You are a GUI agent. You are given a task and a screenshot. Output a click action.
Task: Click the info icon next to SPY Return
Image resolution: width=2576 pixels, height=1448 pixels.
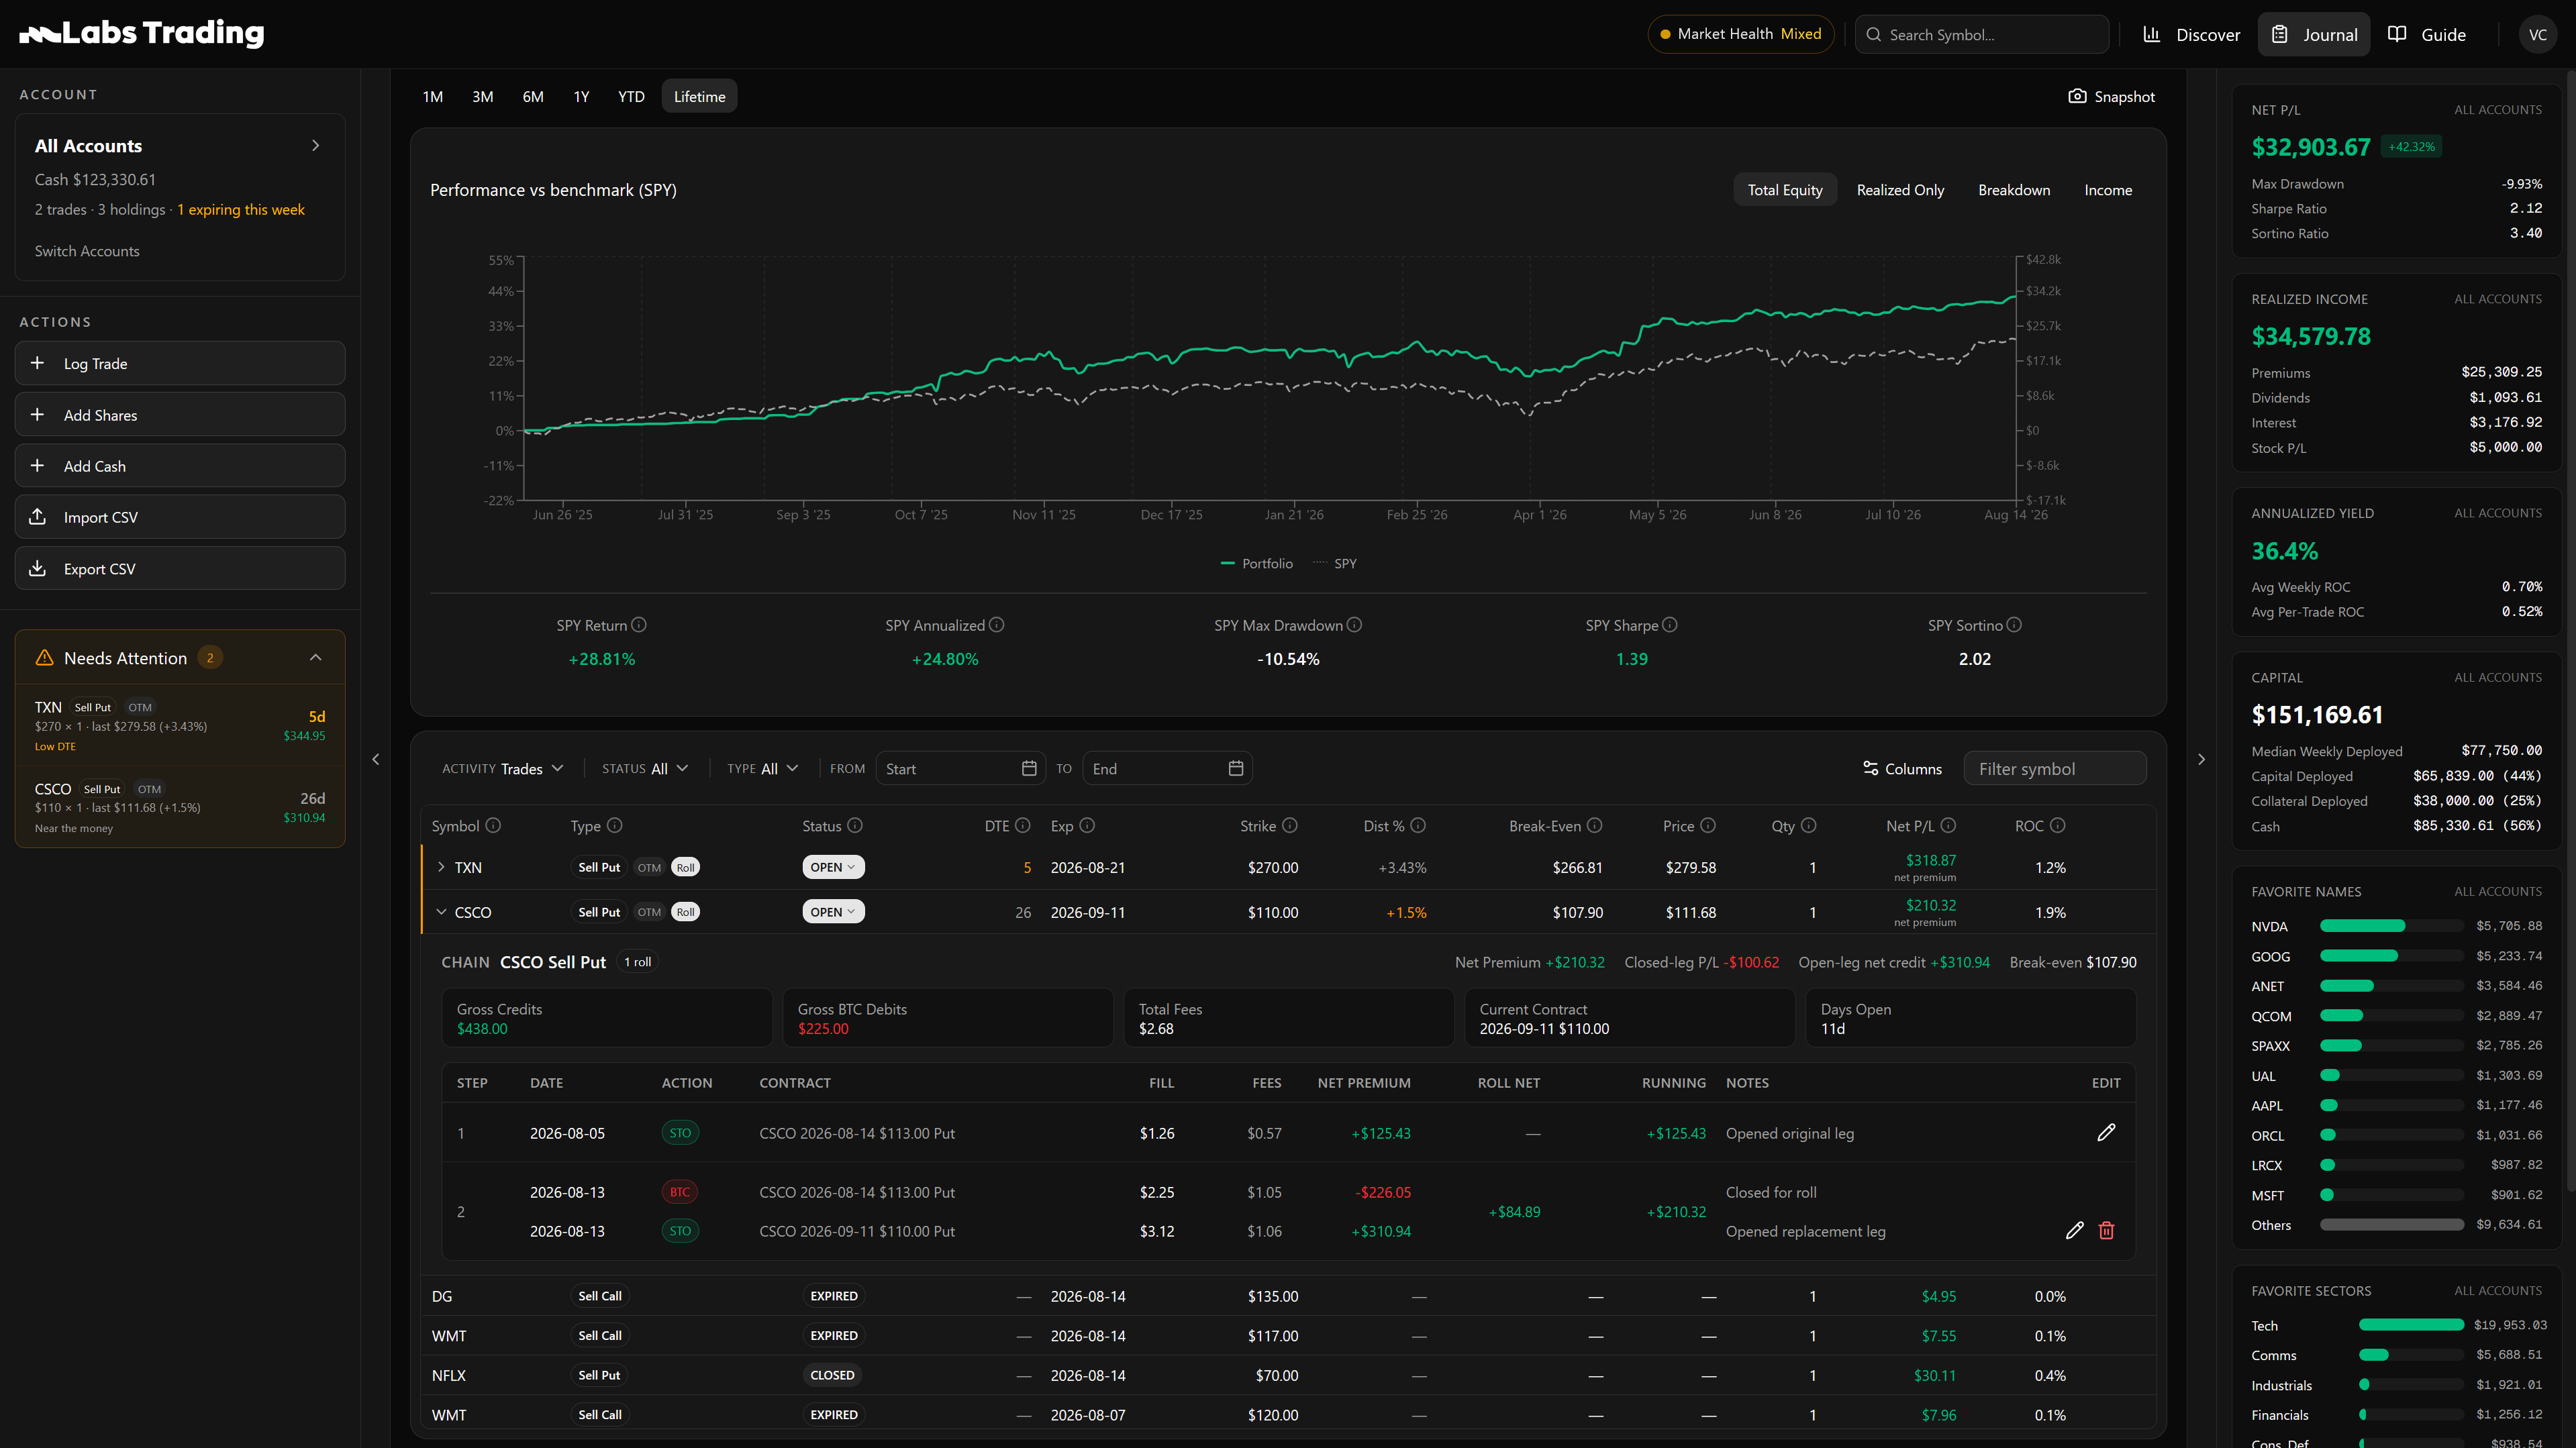(639, 625)
